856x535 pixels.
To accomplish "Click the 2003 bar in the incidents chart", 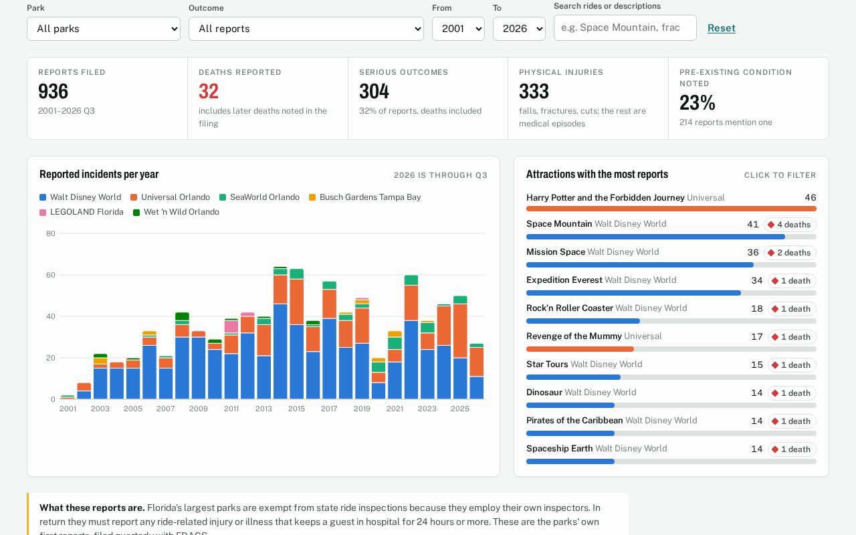I will [100, 377].
